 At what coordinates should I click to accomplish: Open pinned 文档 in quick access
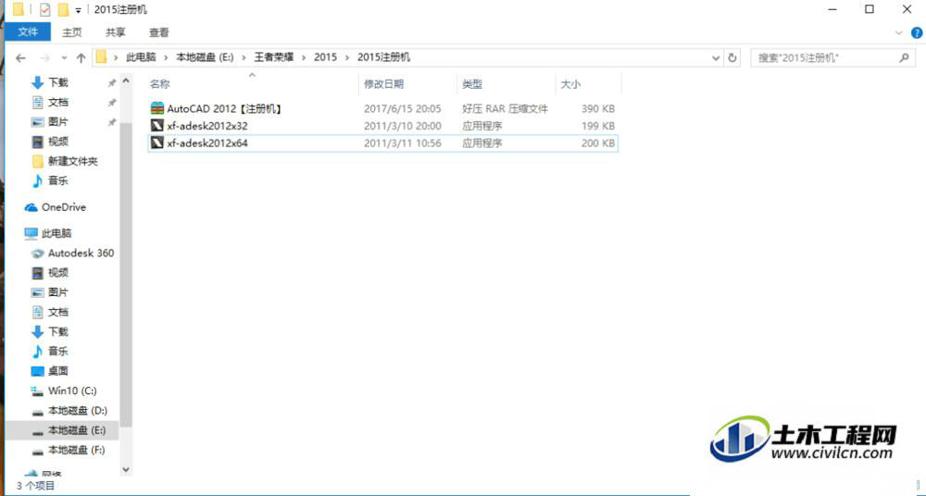point(57,102)
